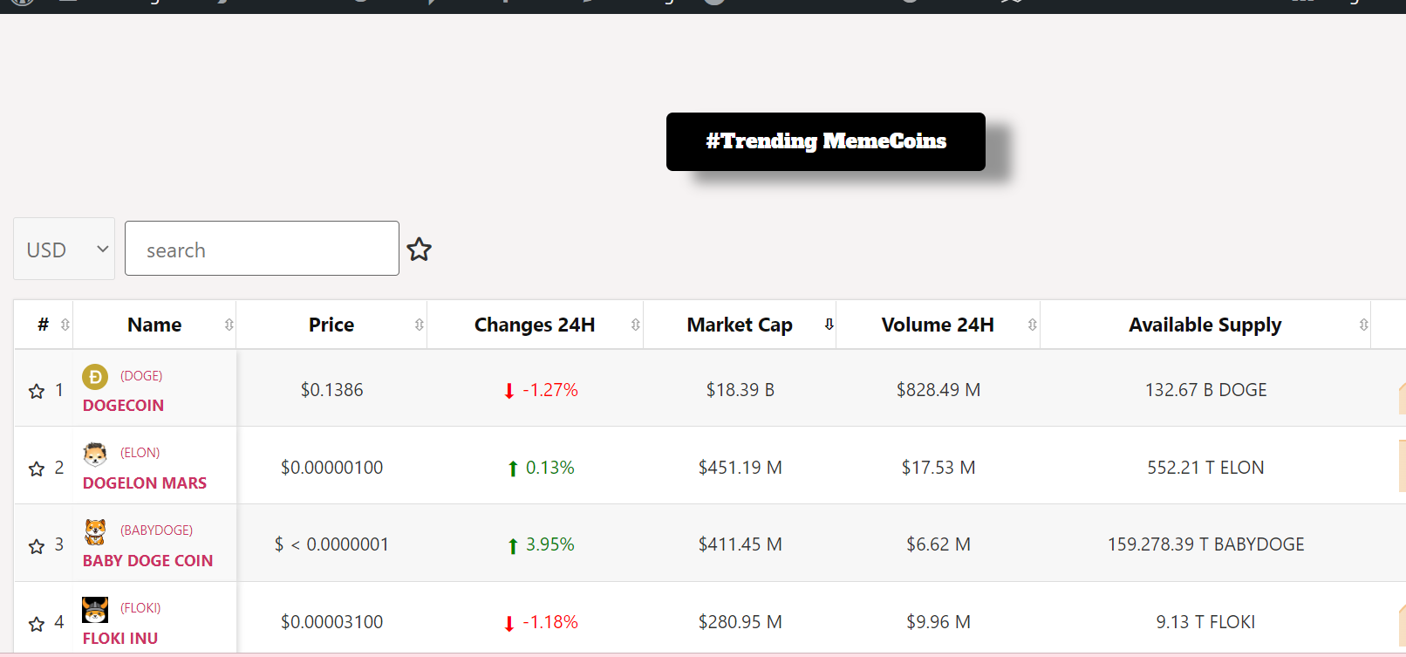Click the sort icon on Market Cap column
The image size is (1406, 657).
point(827,324)
